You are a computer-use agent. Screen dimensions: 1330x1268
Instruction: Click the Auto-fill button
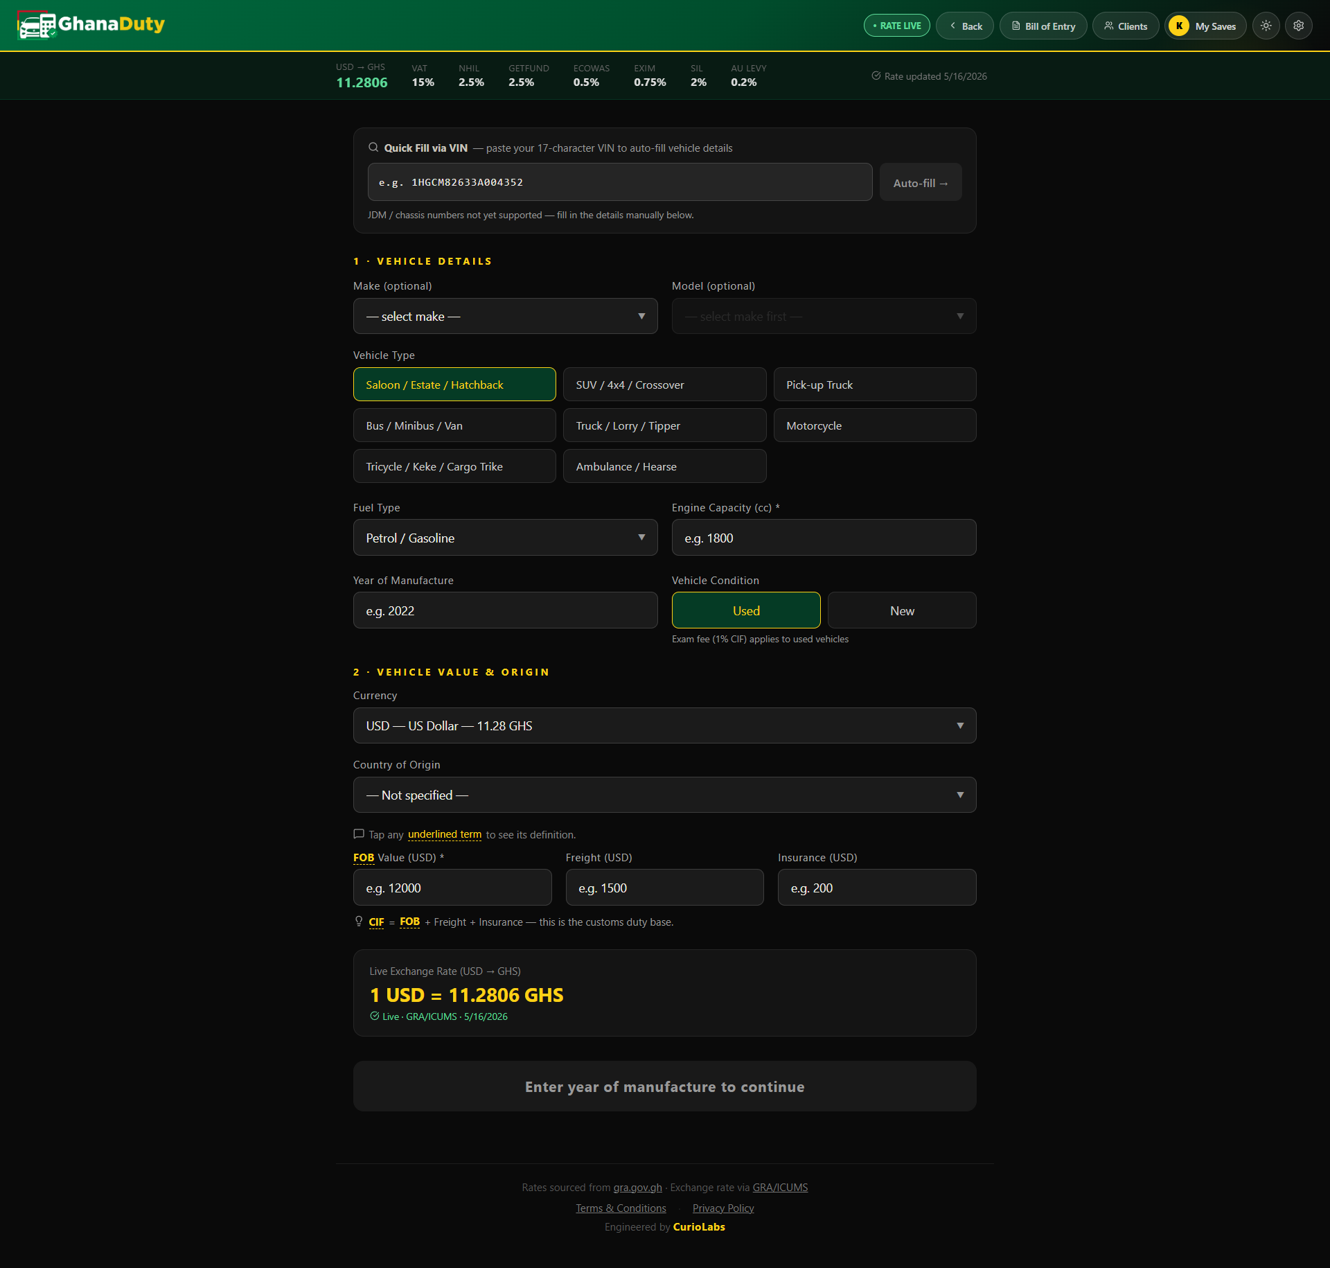point(921,182)
